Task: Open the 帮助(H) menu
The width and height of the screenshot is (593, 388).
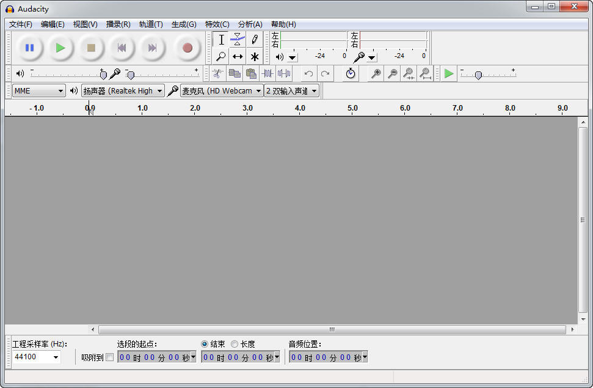Action: tap(283, 24)
